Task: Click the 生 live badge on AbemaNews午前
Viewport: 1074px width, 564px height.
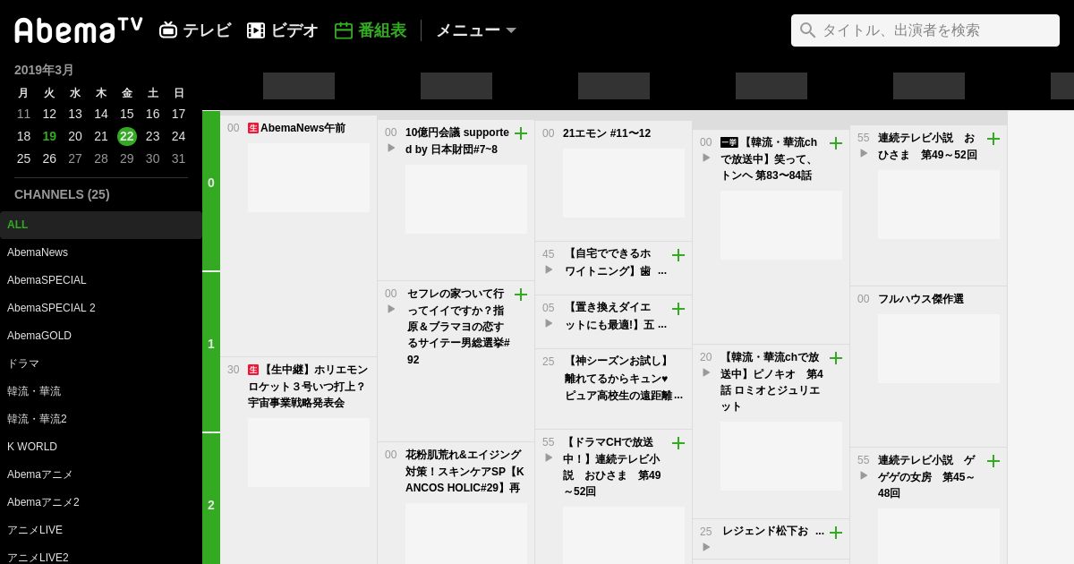Action: pos(253,128)
